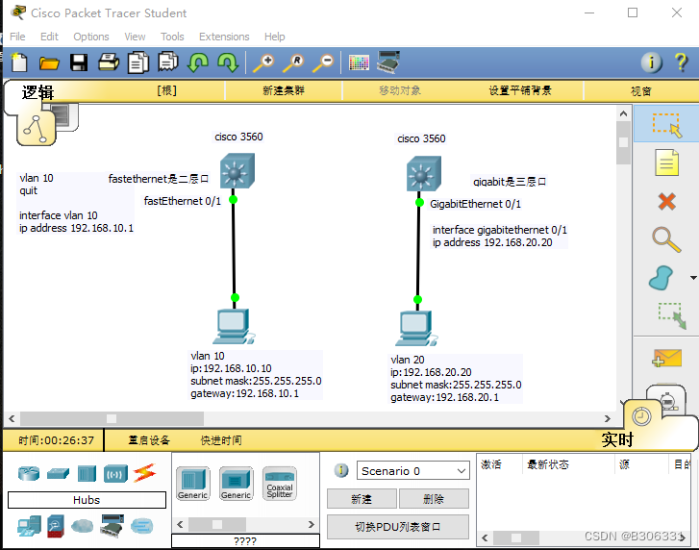Switch to the 实时 realtime mode tab
The height and width of the screenshot is (550, 699).
click(617, 439)
